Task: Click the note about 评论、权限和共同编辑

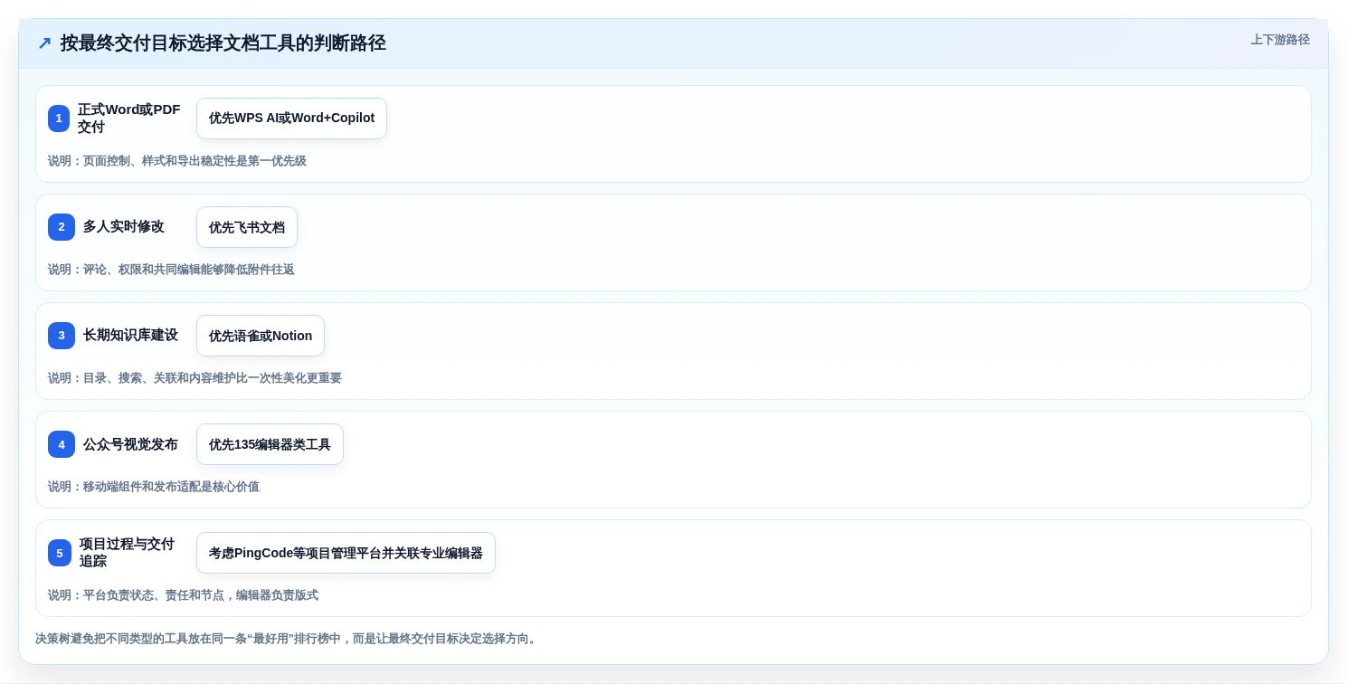Action: point(171,270)
